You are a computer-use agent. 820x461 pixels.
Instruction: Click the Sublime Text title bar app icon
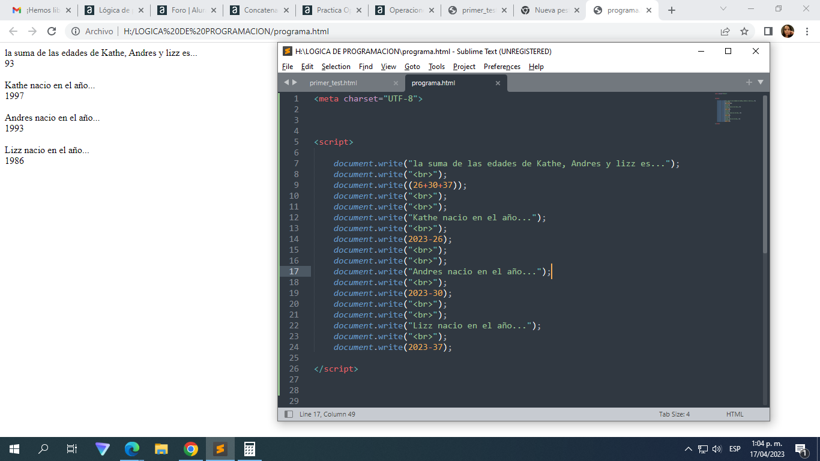coord(287,52)
